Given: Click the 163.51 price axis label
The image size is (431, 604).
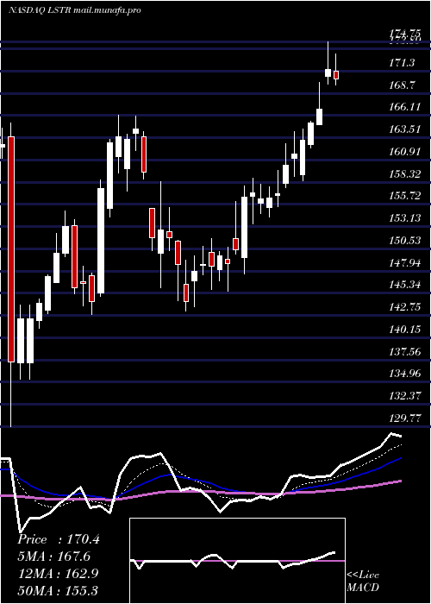Looking at the screenshot, I should tap(404, 129).
